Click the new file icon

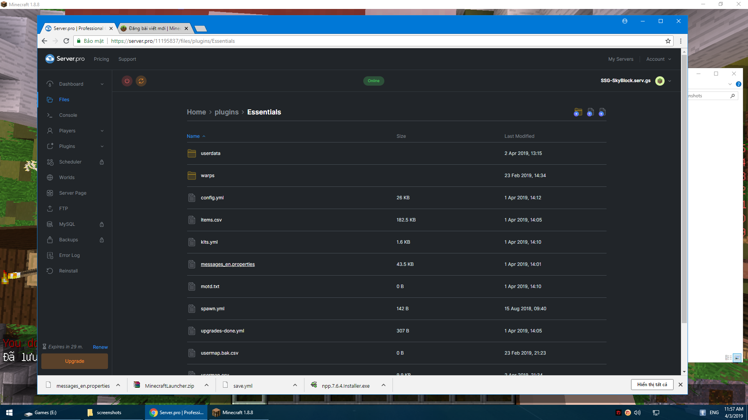click(x=602, y=112)
